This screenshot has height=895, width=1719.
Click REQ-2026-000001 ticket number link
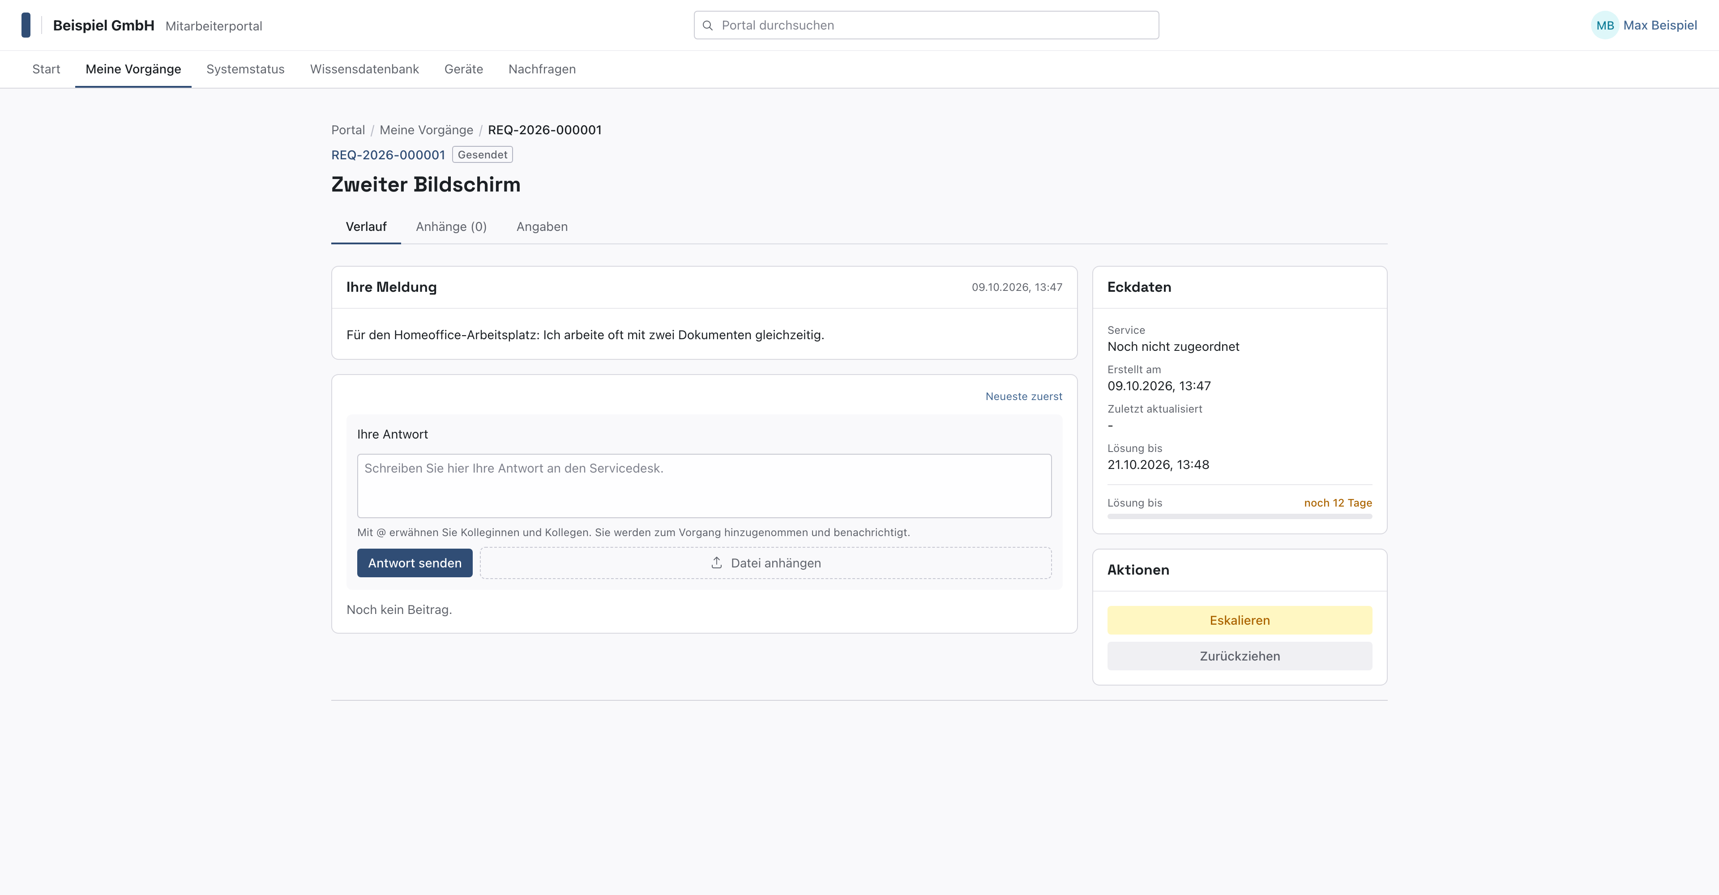[x=389, y=155]
